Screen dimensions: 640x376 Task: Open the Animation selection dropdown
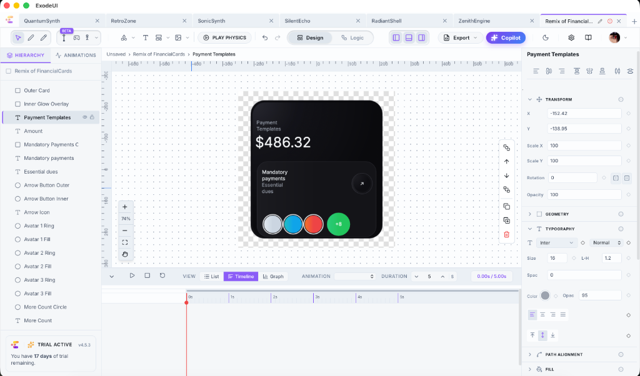tap(355, 276)
